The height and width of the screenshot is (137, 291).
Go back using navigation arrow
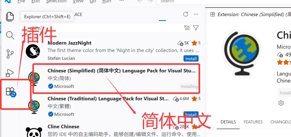tap(140, 1)
